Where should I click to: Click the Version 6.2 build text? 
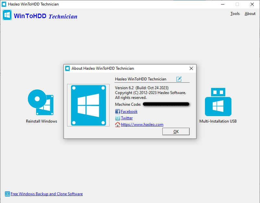[142, 88]
